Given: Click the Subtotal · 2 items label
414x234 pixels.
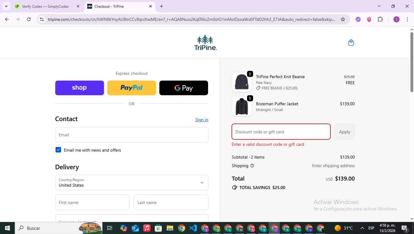Looking at the screenshot, I should 248,157.
